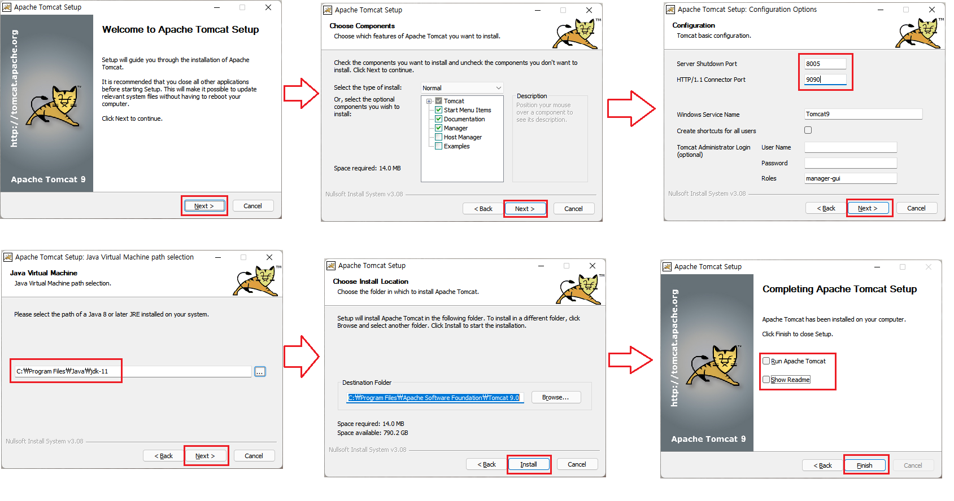
Task: Click the Windows Service Name field Tomcat9
Action: point(863,114)
